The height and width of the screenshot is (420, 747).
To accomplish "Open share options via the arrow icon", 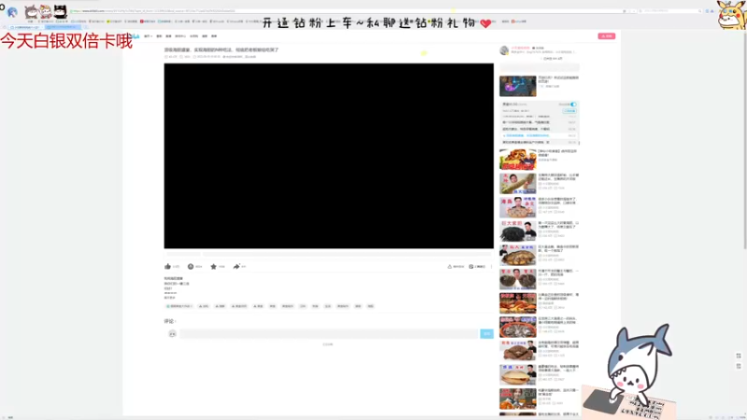I will coord(236,267).
